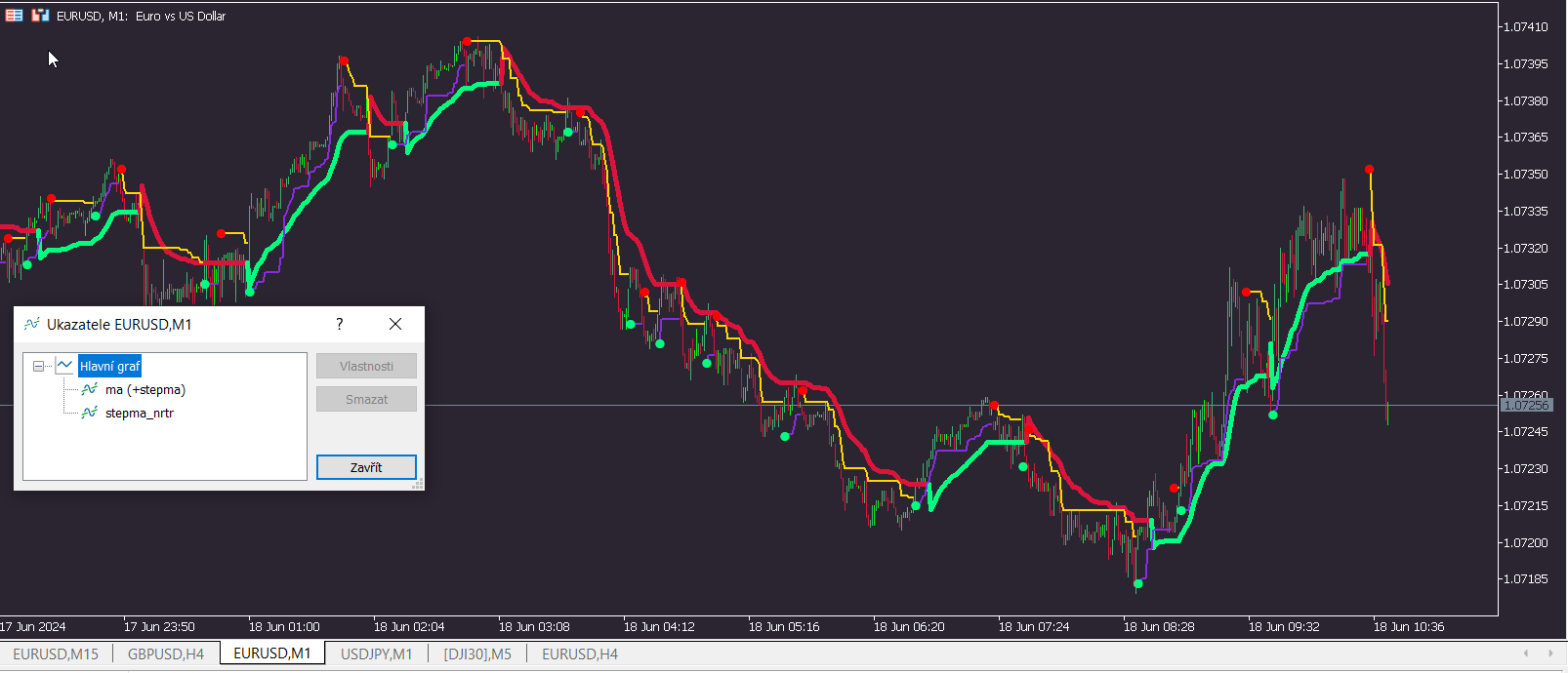
Task: Click the Hlavní graf chart icon
Action: (65, 366)
